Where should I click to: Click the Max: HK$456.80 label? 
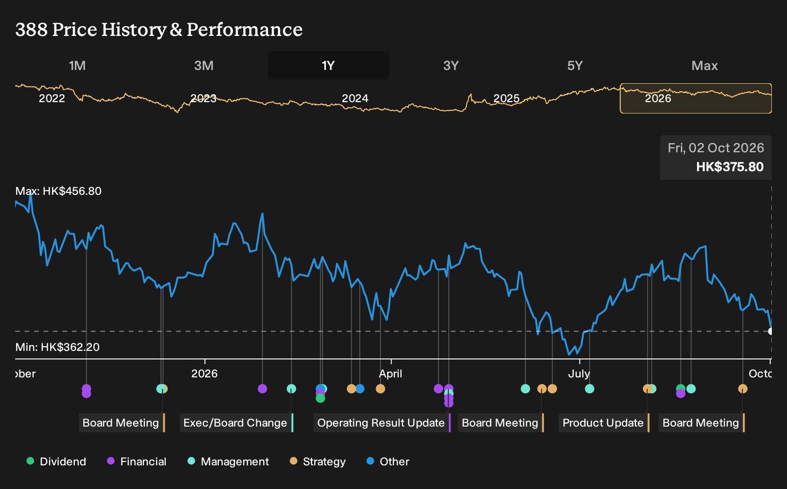(x=58, y=191)
